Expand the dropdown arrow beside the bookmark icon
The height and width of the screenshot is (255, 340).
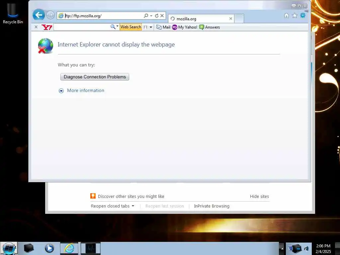pyautogui.click(x=151, y=27)
